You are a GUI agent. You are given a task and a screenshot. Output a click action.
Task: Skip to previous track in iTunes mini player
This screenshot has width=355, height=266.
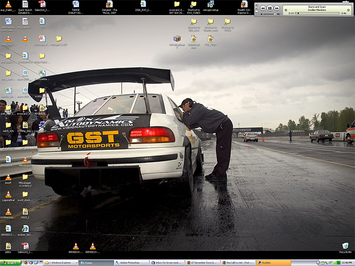pyautogui.click(x=263, y=8)
